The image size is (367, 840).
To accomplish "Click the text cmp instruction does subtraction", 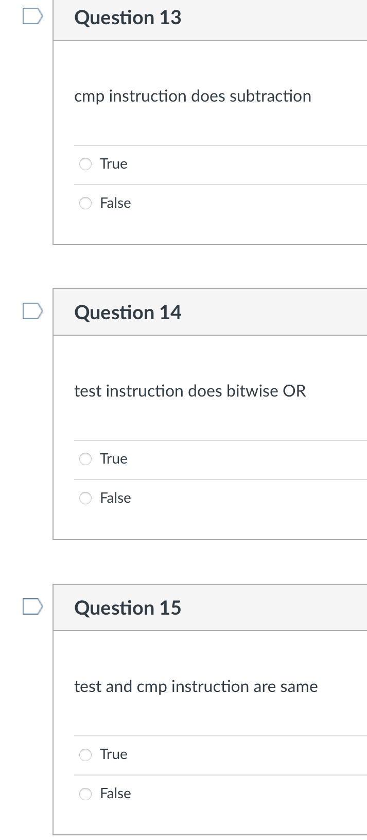I will coord(193,96).
